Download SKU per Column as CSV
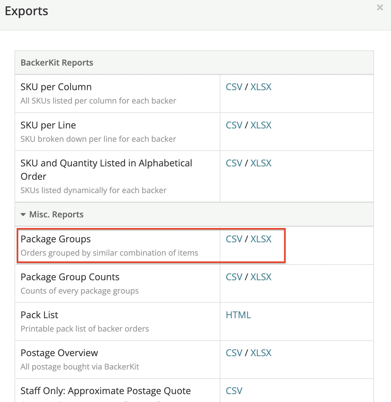The height and width of the screenshot is (402, 391). pos(234,87)
